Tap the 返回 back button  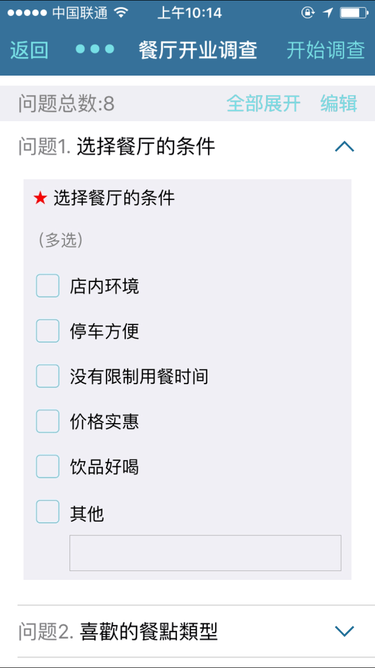point(29,50)
